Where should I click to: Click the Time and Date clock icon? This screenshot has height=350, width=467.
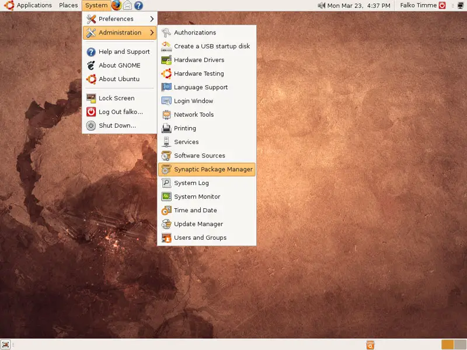[166, 210]
